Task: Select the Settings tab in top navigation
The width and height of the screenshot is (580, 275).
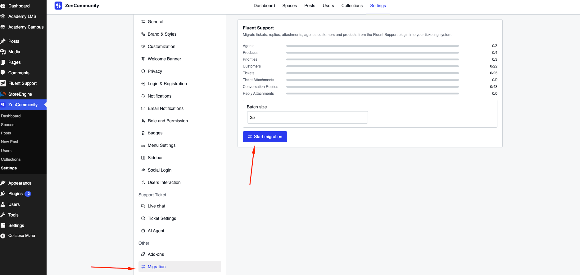Action: pos(378,6)
